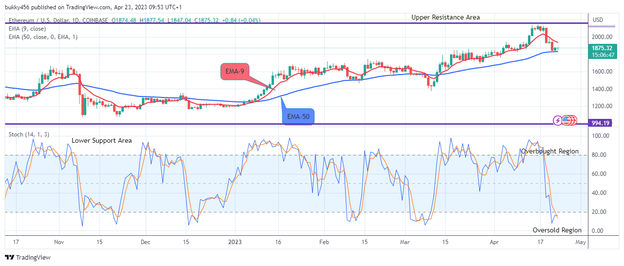Click the 1600.00 price axis label

(x=603, y=72)
